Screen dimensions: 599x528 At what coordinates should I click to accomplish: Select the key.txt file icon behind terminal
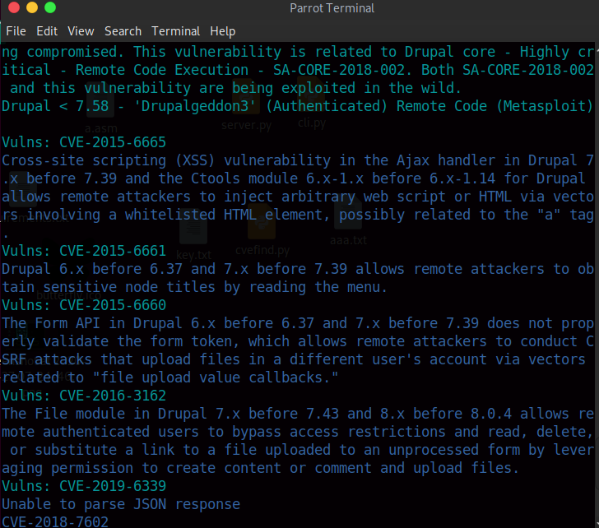click(193, 234)
